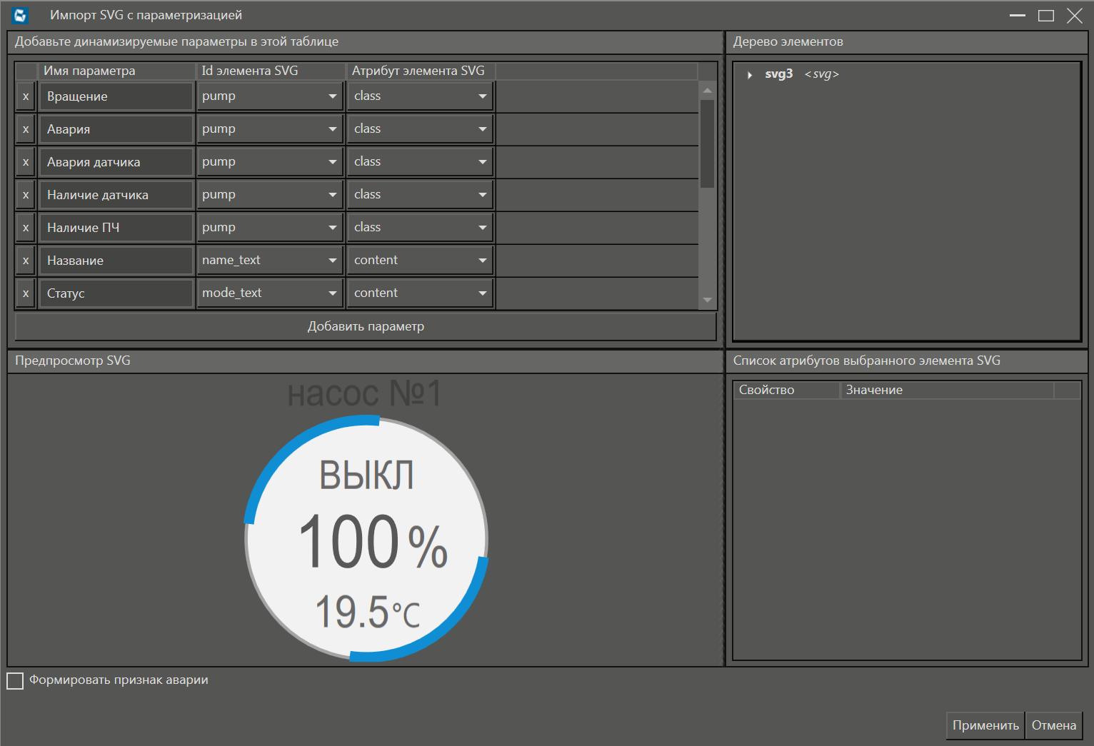This screenshot has width=1094, height=746.
Task: Edit the Наличие ПЧ name field
Action: pyautogui.click(x=116, y=228)
